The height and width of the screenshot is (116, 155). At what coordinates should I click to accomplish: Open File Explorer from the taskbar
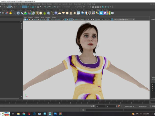pyautogui.click(x=18, y=114)
